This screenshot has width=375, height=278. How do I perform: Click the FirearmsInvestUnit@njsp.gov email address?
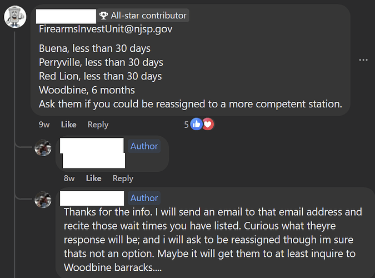tap(106, 29)
